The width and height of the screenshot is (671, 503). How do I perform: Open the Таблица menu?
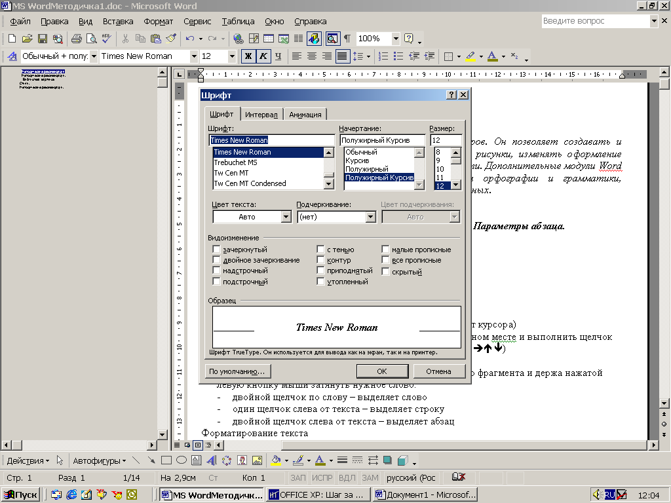[238, 22]
